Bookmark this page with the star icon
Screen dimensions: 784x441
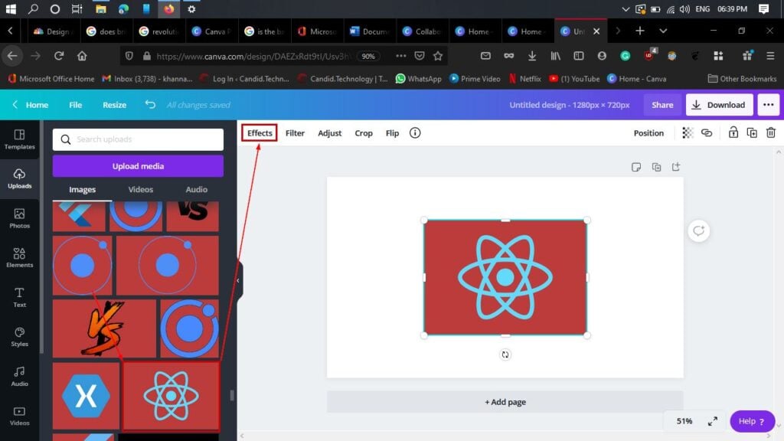coord(438,56)
